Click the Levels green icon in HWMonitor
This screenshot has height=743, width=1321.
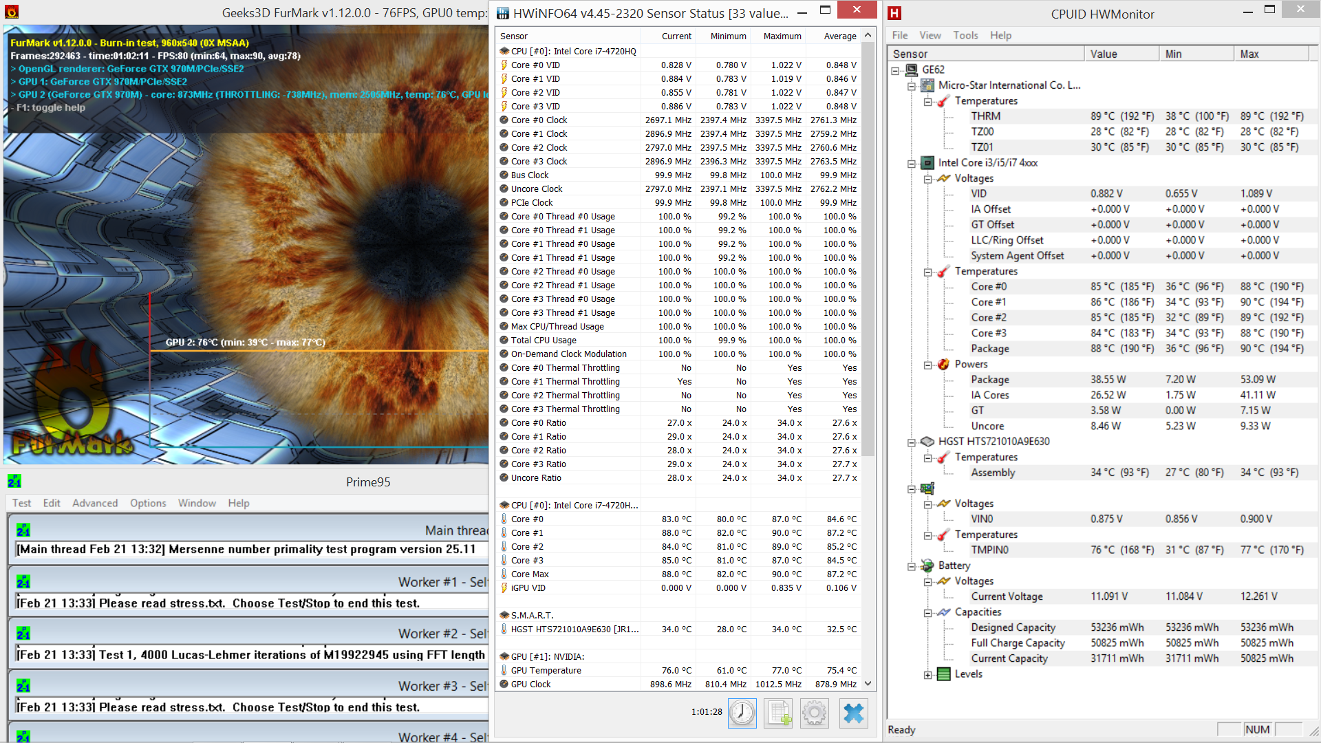[x=943, y=674]
